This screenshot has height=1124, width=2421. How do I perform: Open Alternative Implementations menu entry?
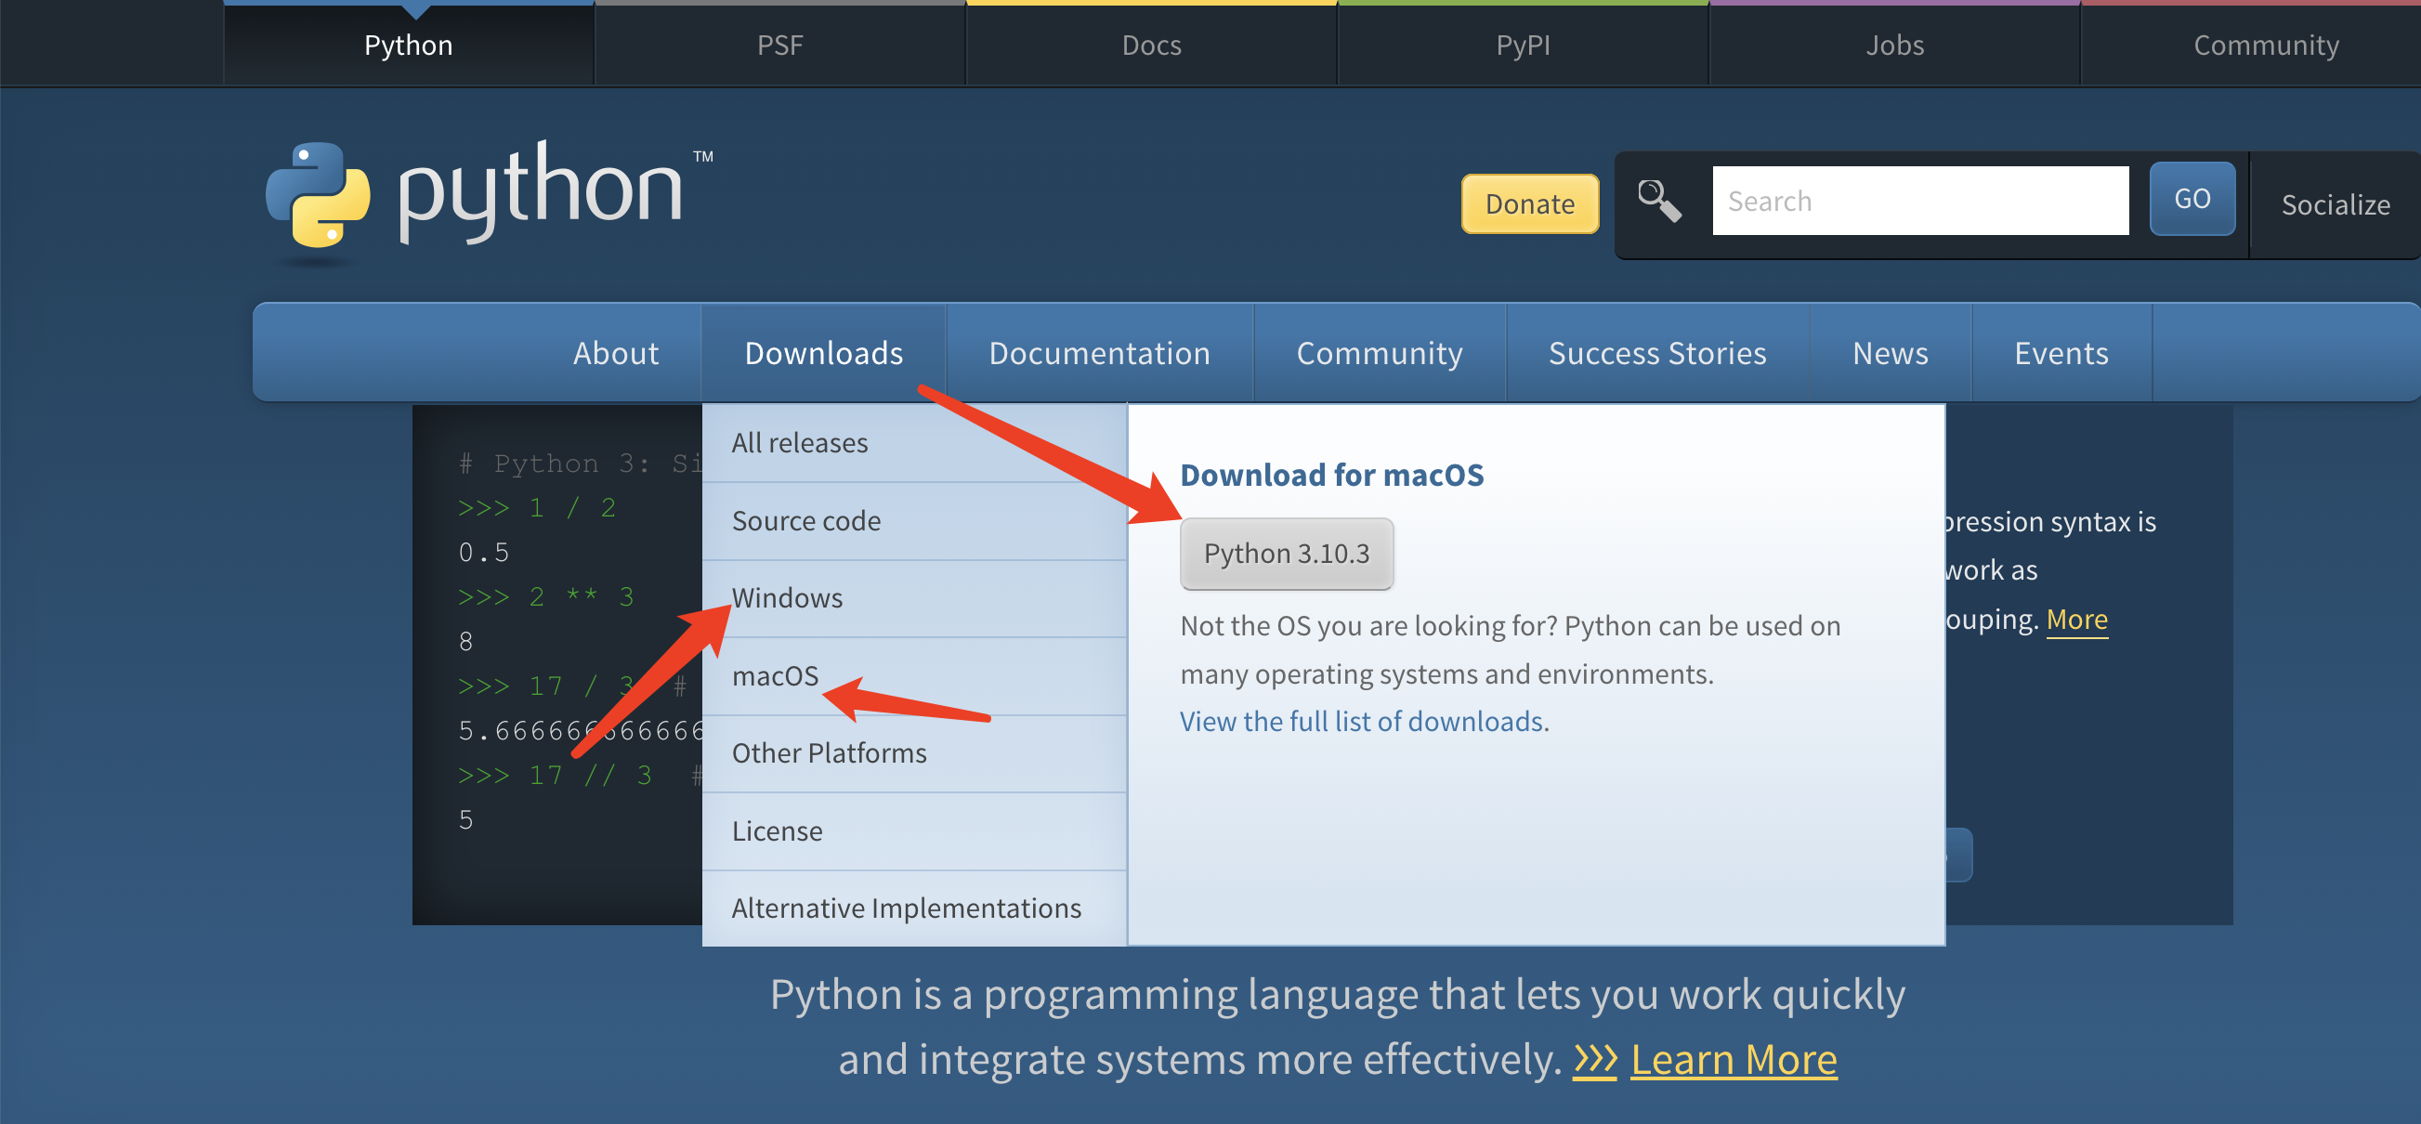point(906,908)
